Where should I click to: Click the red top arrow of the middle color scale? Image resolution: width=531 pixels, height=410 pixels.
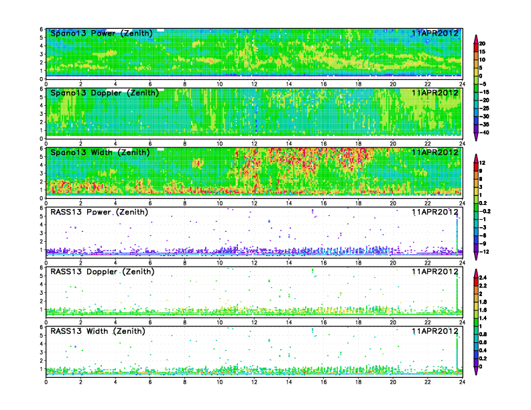coord(476,158)
